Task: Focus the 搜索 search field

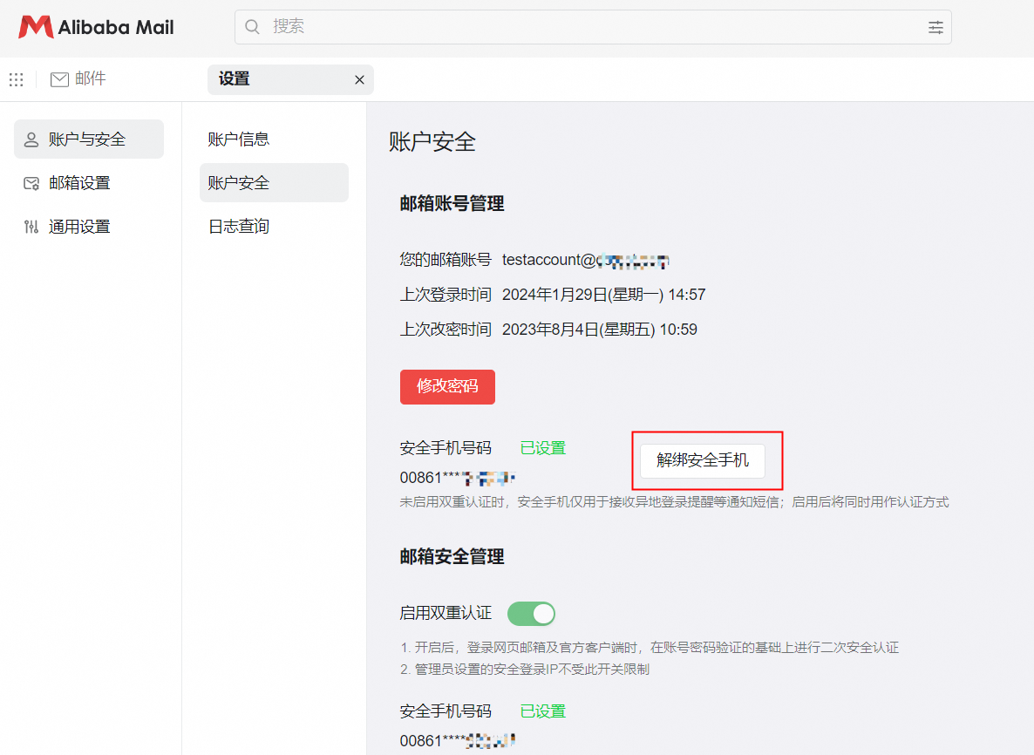Action: (x=593, y=27)
